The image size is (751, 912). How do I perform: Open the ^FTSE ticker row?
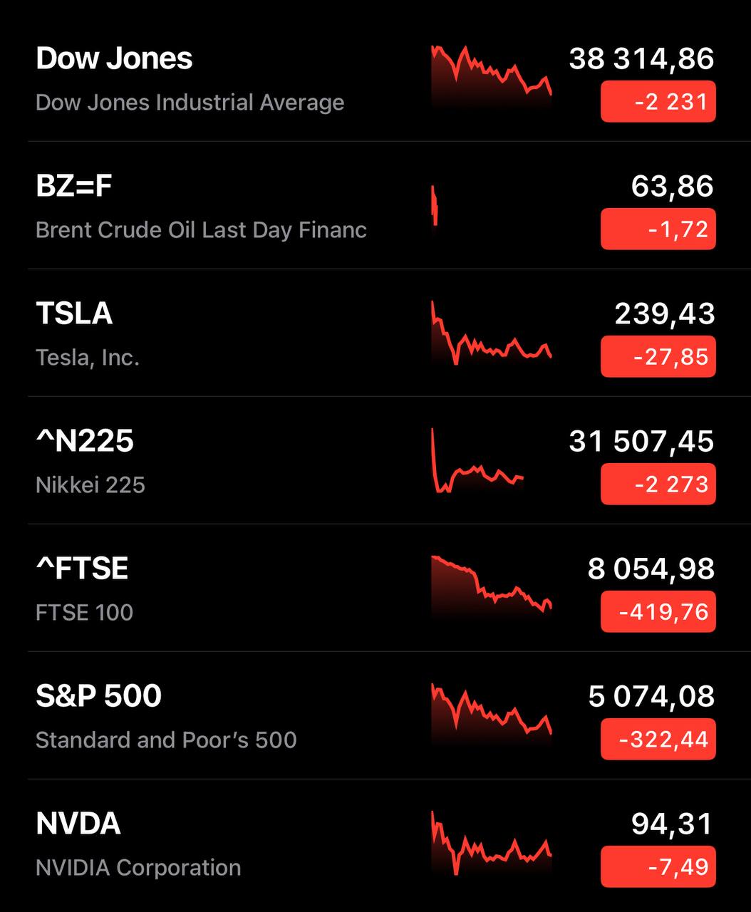(x=82, y=569)
